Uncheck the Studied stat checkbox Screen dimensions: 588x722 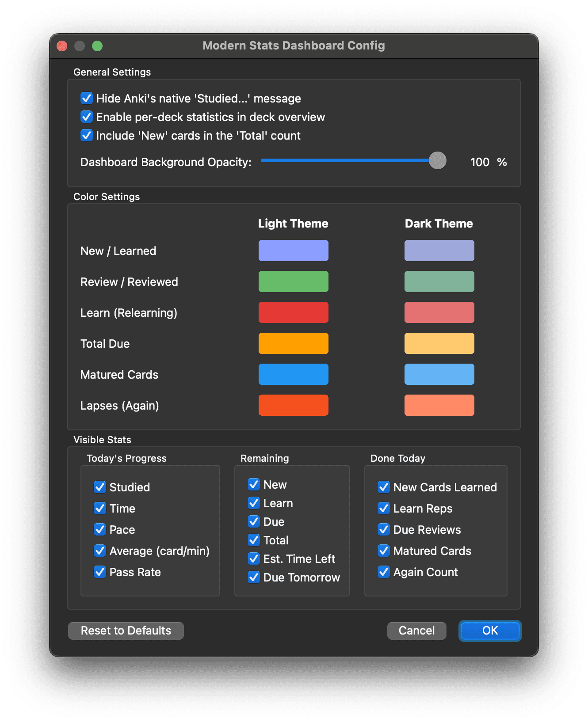100,487
